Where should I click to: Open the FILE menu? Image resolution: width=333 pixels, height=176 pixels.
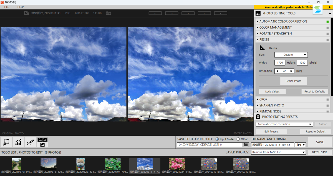pos(6,7)
